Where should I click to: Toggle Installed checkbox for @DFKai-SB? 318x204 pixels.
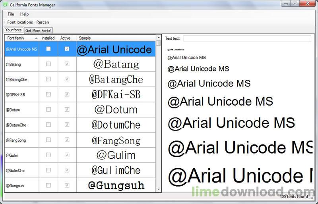click(x=48, y=94)
